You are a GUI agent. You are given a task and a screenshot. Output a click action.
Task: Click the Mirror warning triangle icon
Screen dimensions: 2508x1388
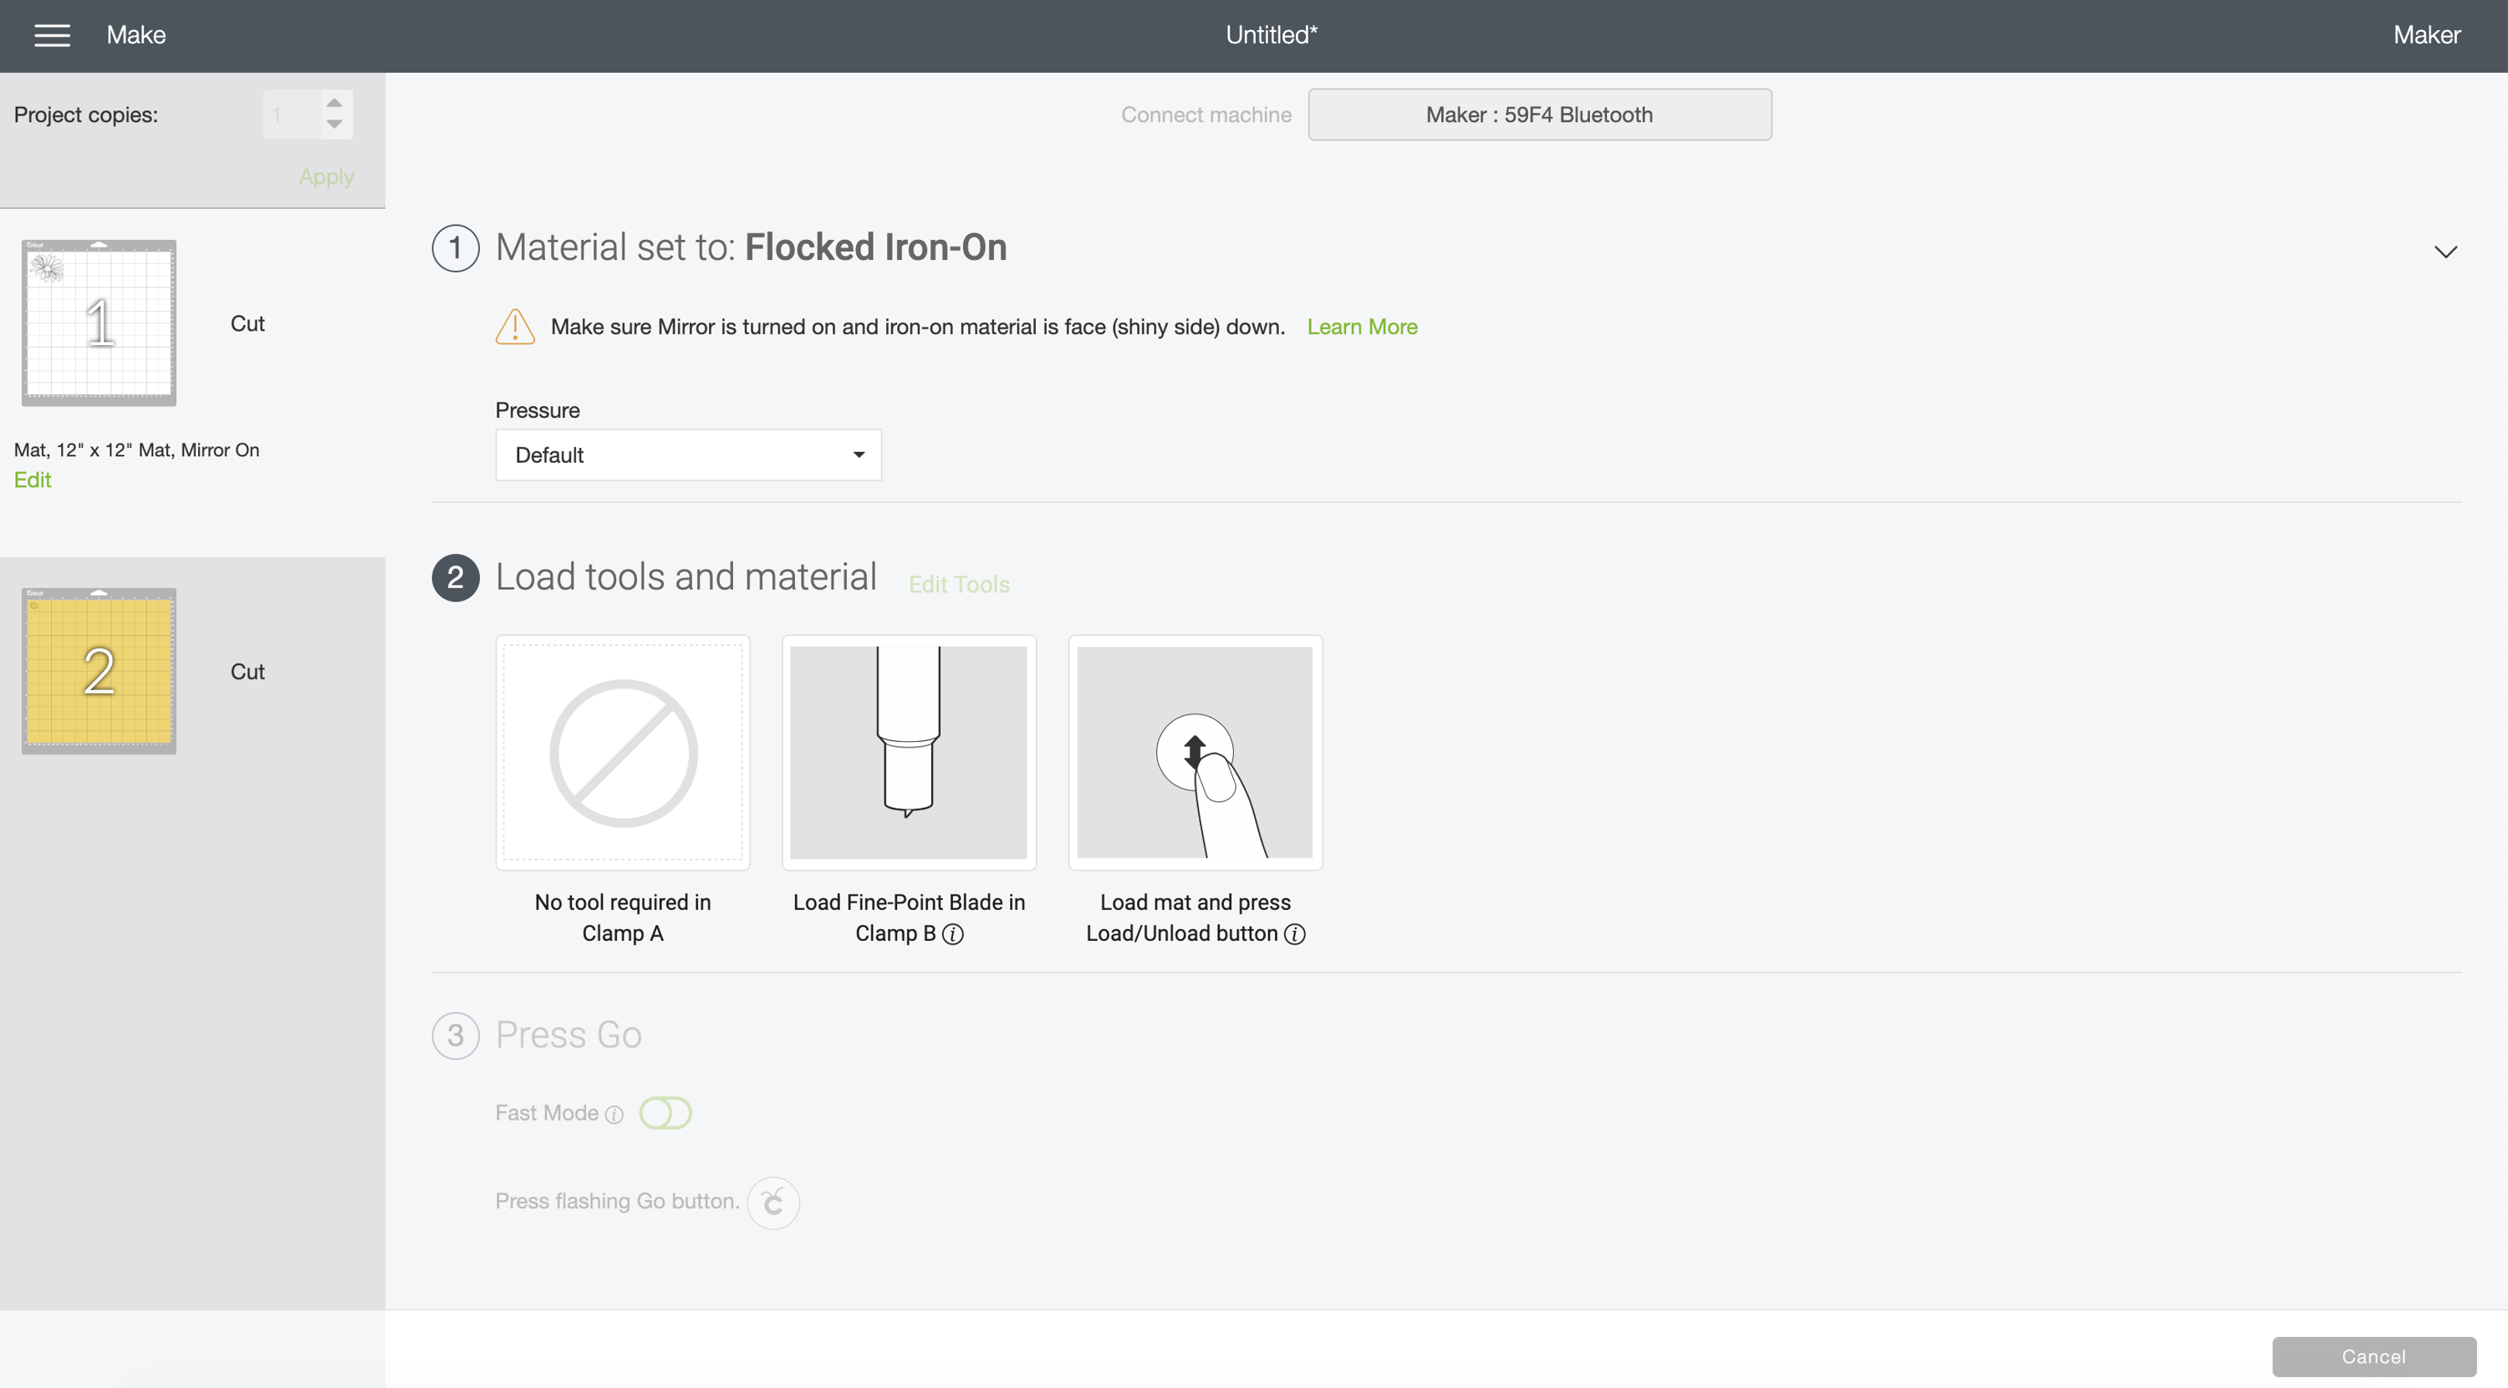pyautogui.click(x=515, y=327)
